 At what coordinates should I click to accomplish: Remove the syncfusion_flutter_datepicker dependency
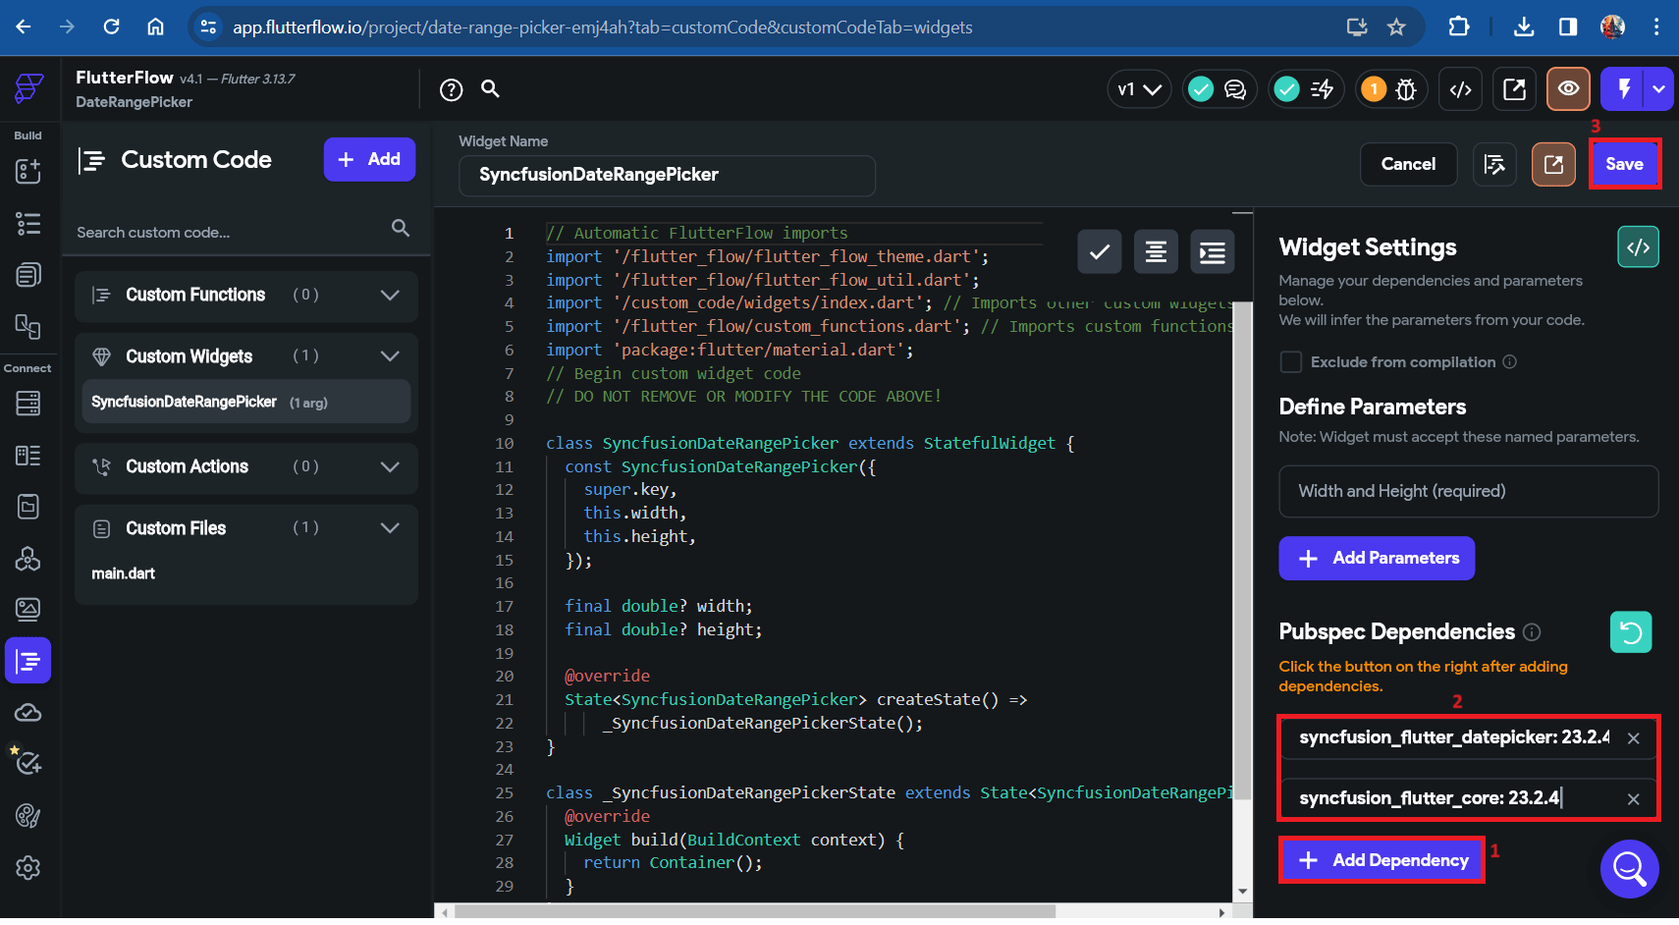[x=1634, y=738]
